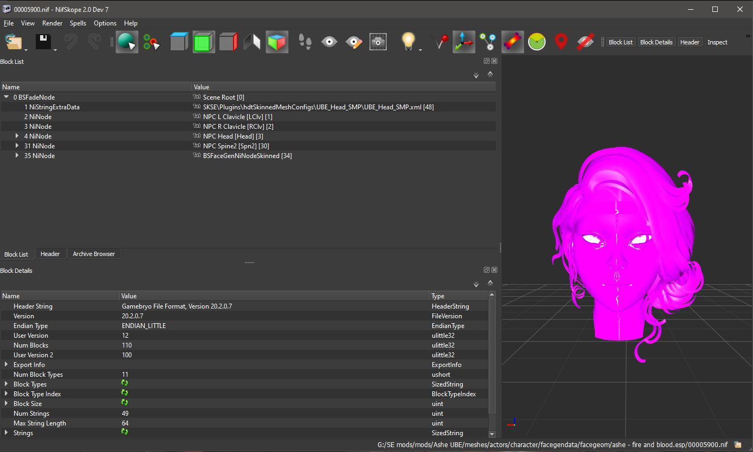
Task: Switch to the Header tab below block list
Action: coord(50,254)
